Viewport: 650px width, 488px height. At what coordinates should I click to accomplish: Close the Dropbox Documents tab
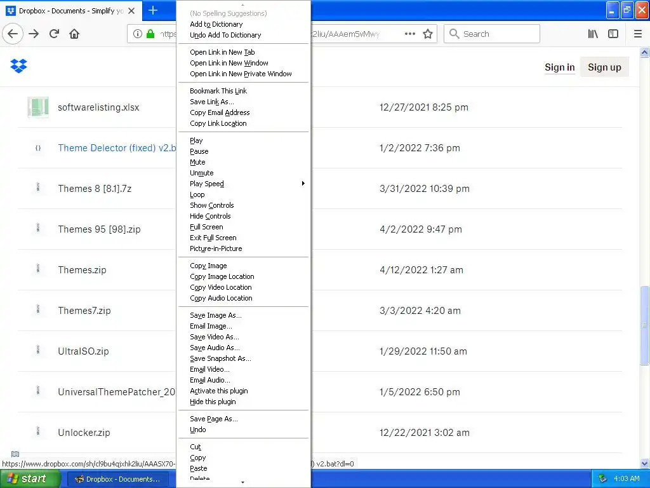coord(131,11)
